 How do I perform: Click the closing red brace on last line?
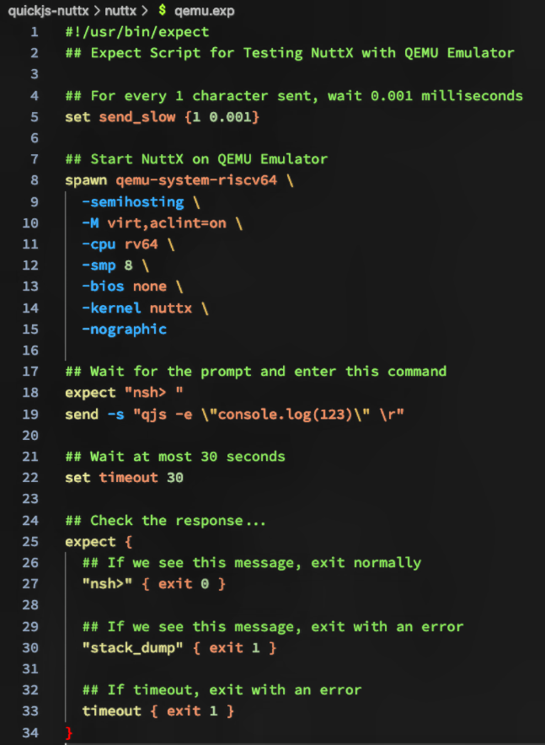click(69, 732)
